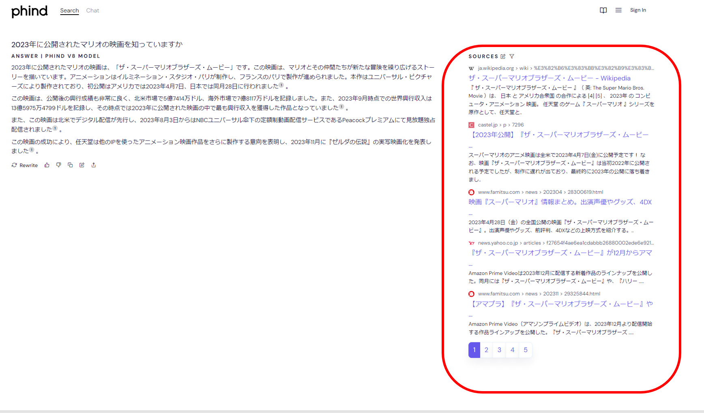Click citation marker after 作品となっていました
704x413 pixels.
[341, 107]
